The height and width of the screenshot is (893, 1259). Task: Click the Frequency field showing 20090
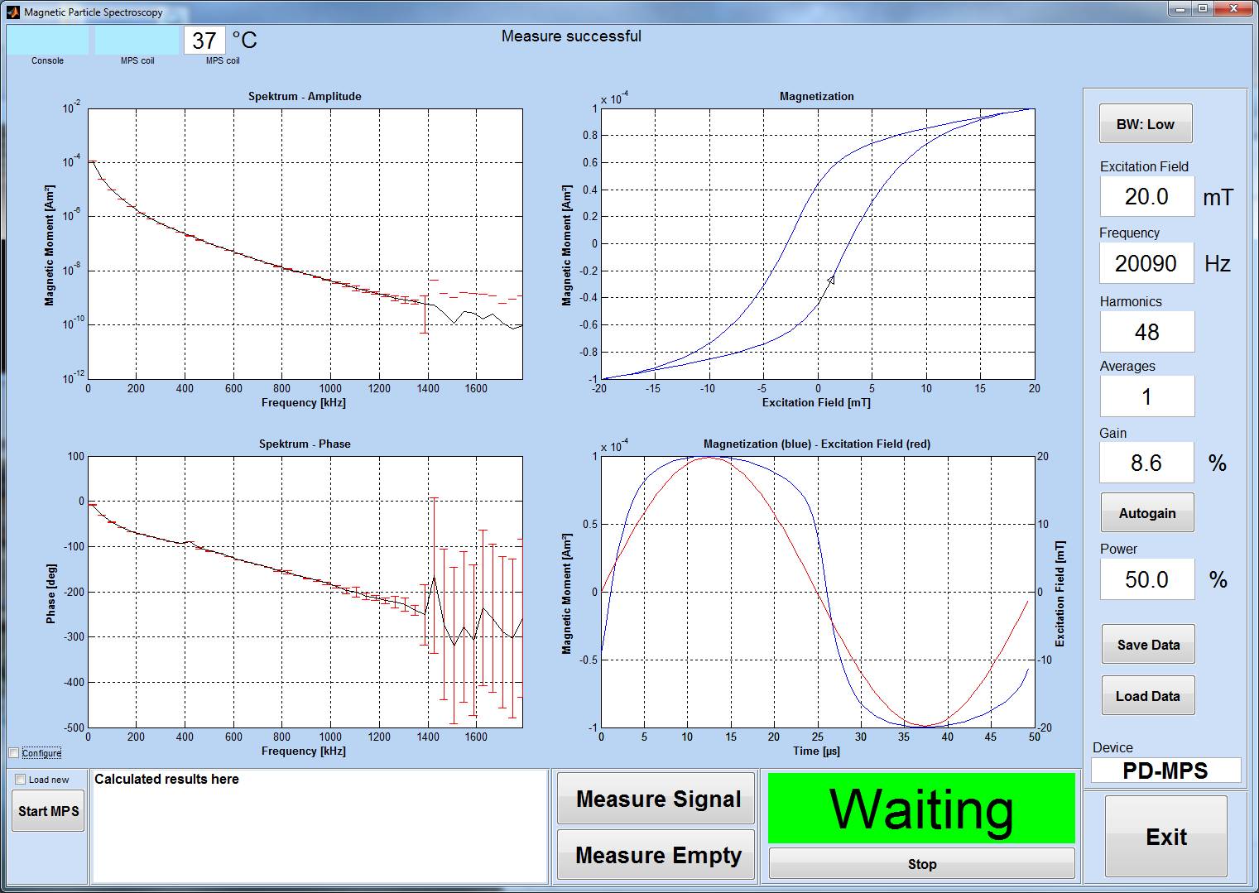(1147, 263)
